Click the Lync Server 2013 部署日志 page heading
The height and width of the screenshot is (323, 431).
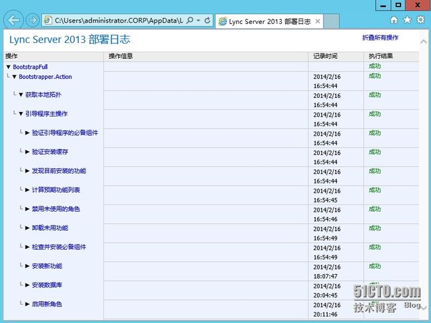pos(70,40)
